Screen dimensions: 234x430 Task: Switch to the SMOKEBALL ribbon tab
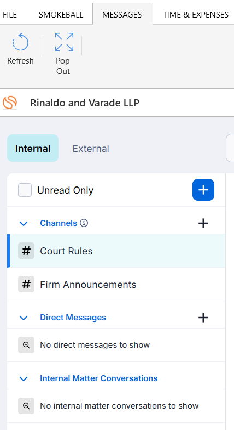pos(61,14)
